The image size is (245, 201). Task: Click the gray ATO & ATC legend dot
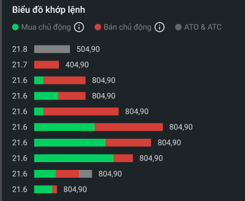[x=178, y=27]
